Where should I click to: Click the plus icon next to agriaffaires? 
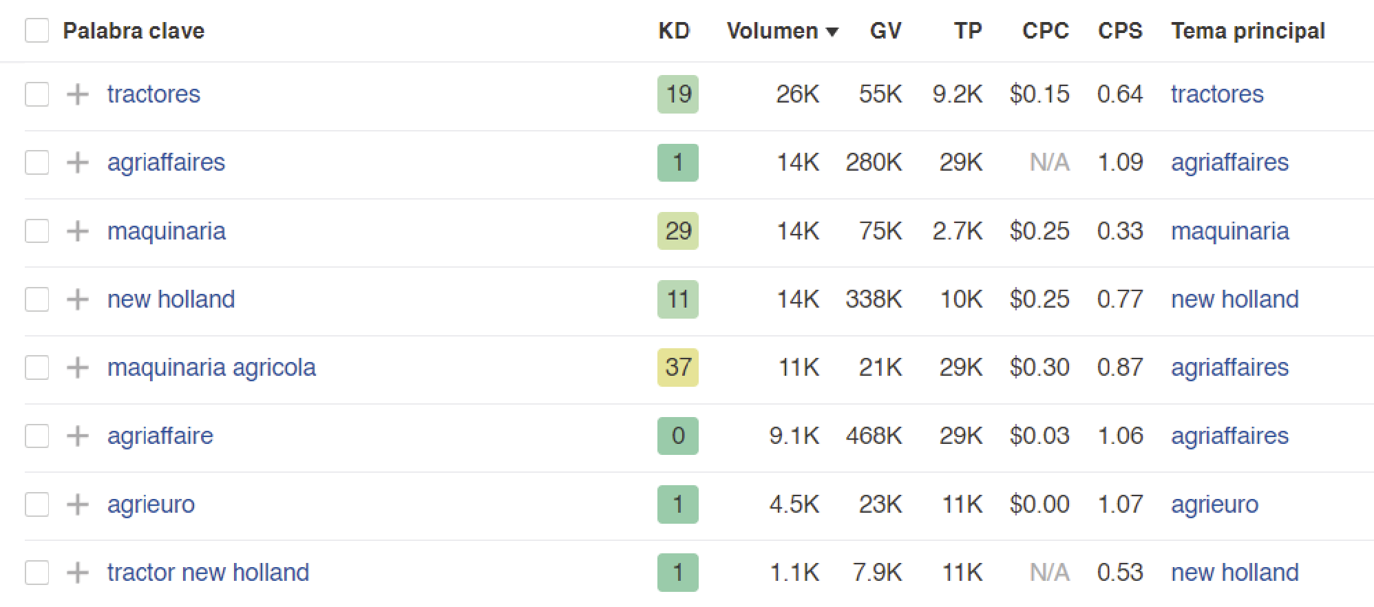point(78,162)
